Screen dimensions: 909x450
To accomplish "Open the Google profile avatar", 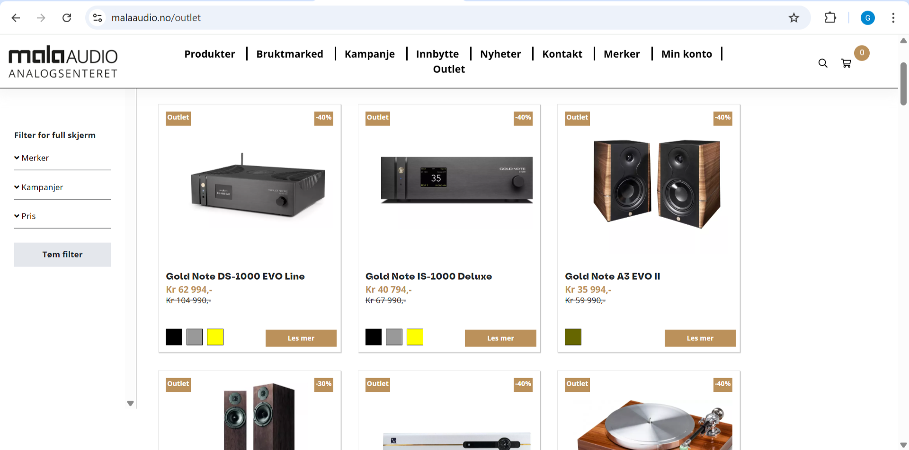I will point(867,18).
